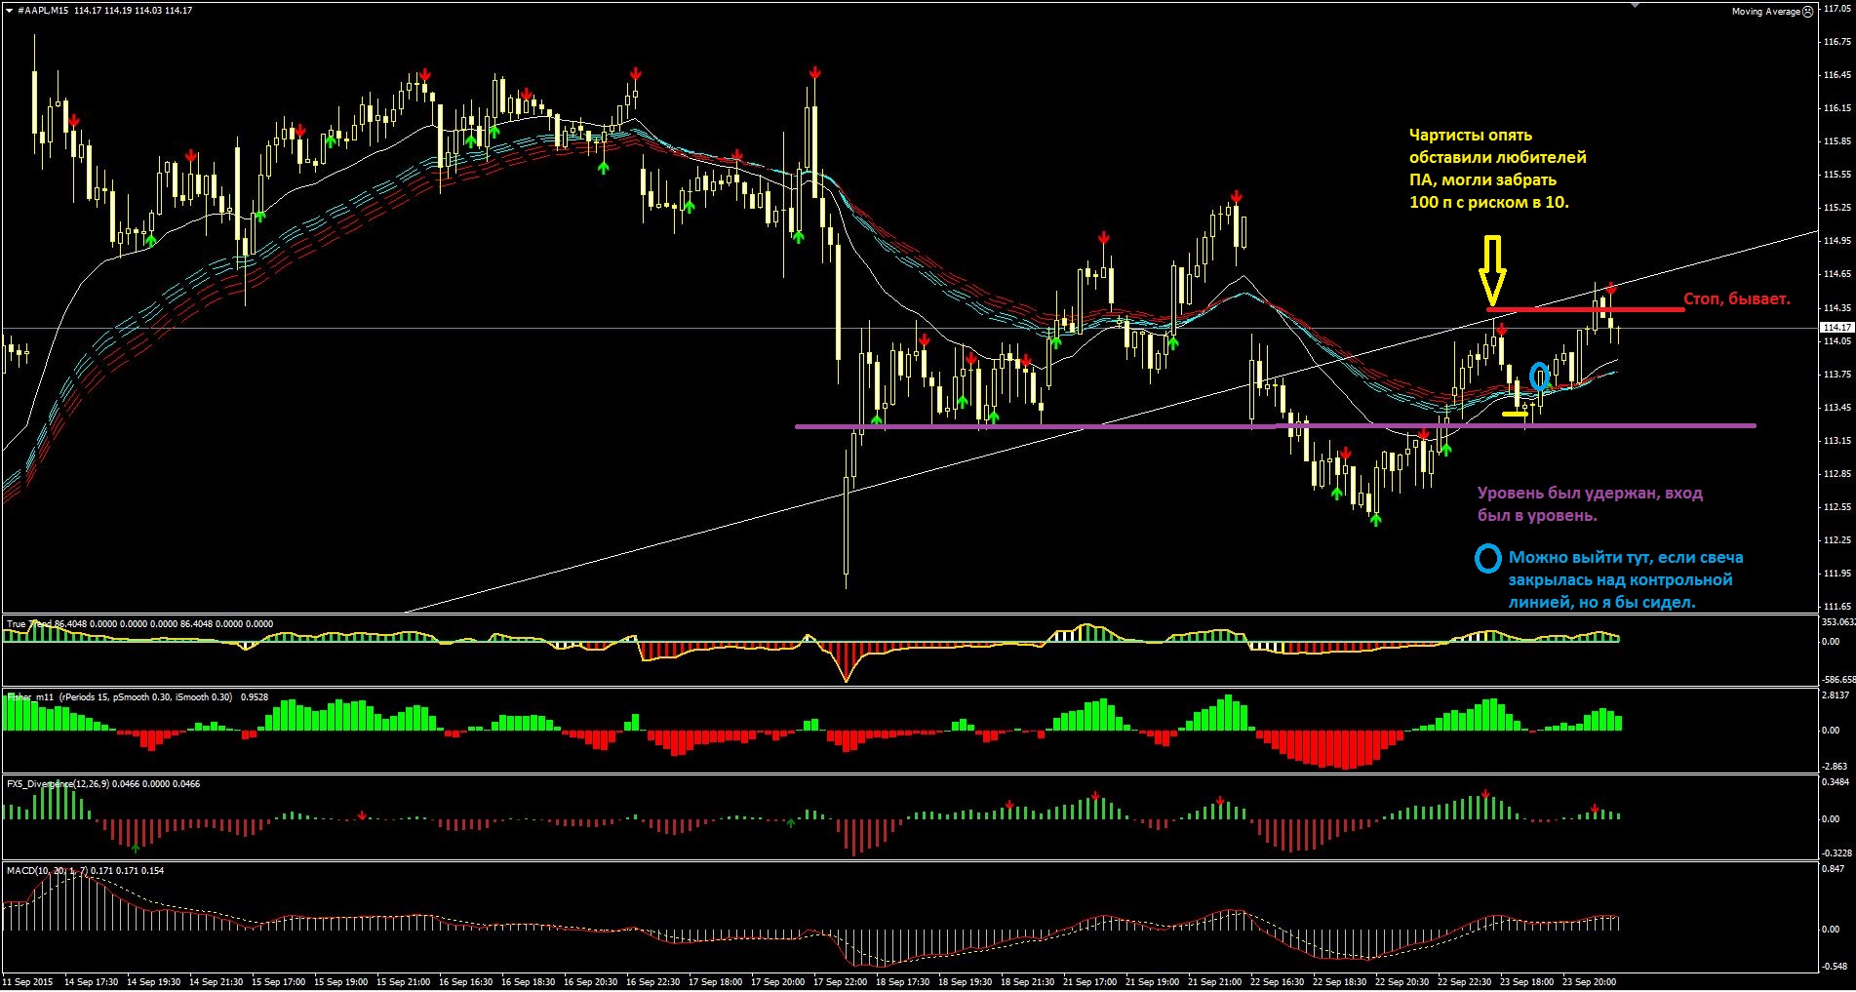The width and height of the screenshot is (1856, 992).
Task: Click the 0.3484 value on the FX5_Divergence scale
Action: click(1836, 782)
